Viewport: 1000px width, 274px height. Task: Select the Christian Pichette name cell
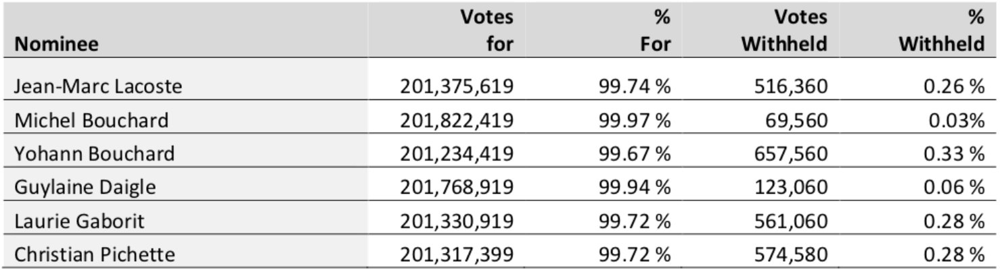click(94, 254)
